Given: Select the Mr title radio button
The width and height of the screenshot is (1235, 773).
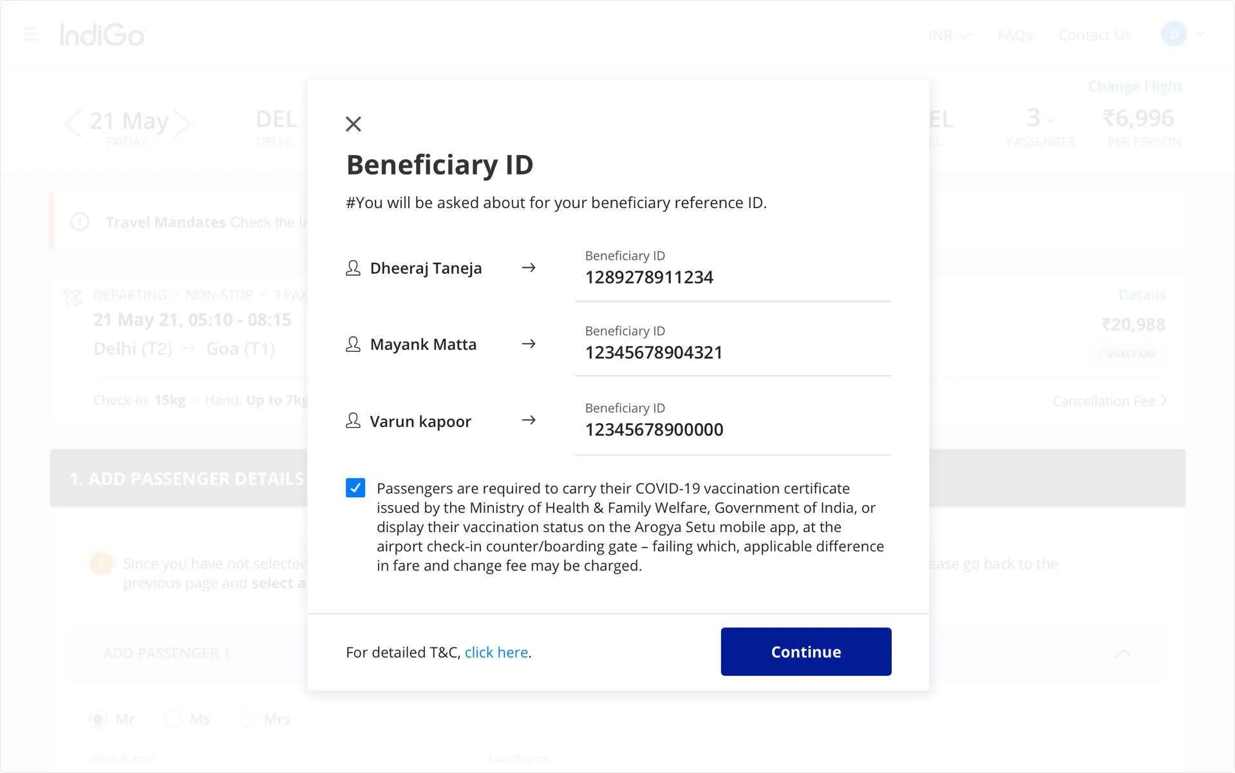Looking at the screenshot, I should (98, 719).
